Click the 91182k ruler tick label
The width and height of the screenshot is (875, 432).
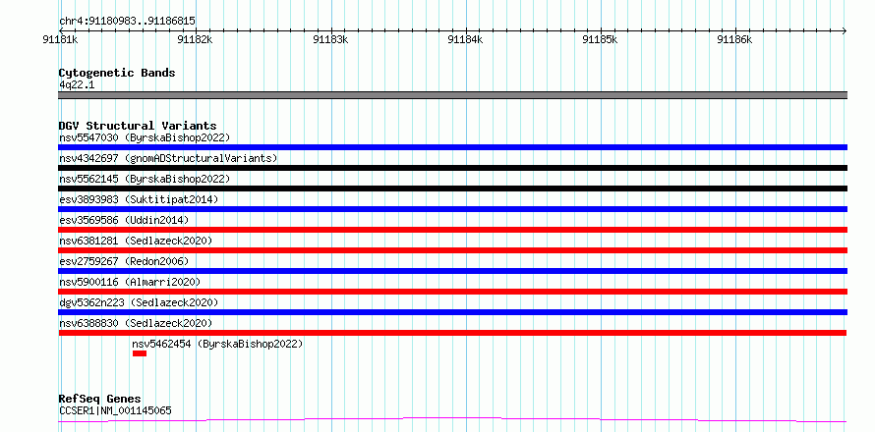click(195, 39)
